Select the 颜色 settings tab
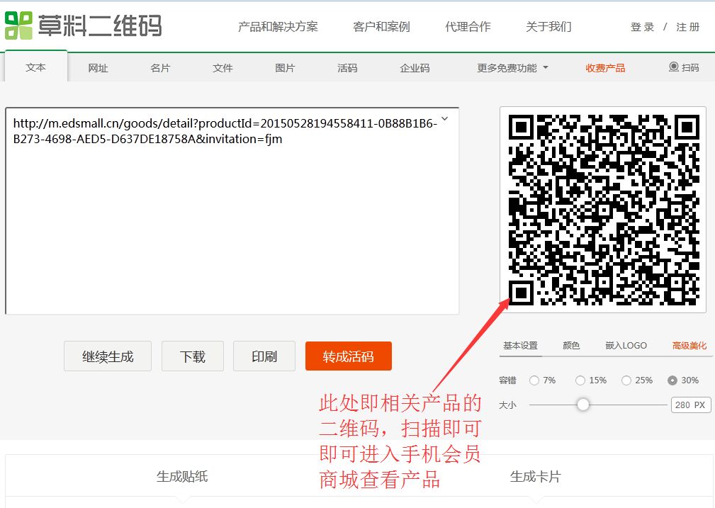The width and height of the screenshot is (715, 508). tap(571, 345)
